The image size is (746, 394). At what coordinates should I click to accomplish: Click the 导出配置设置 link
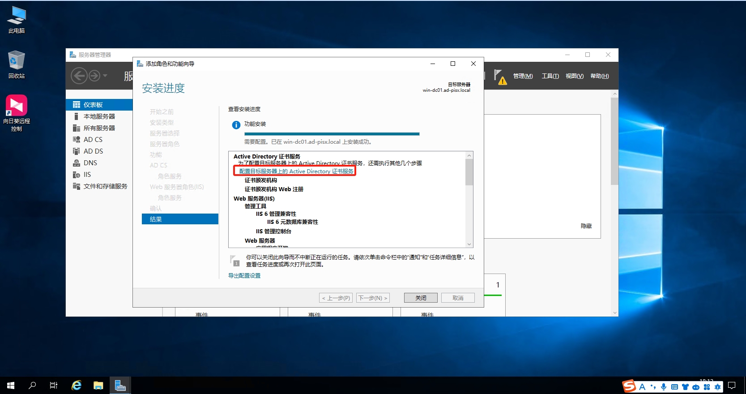[244, 276]
